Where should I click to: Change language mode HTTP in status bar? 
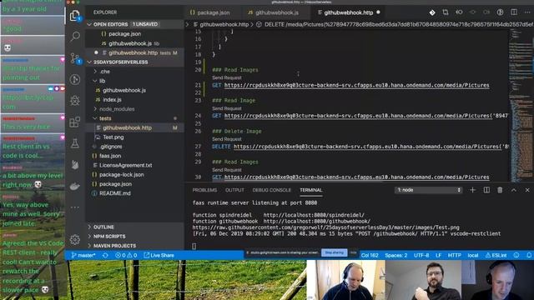pos(454,255)
